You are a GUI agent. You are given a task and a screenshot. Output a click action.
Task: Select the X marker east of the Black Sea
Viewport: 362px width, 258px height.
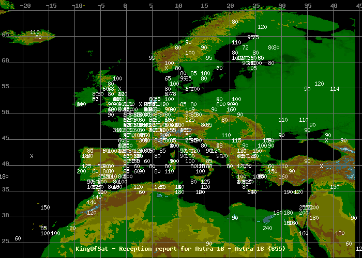pos(326,140)
